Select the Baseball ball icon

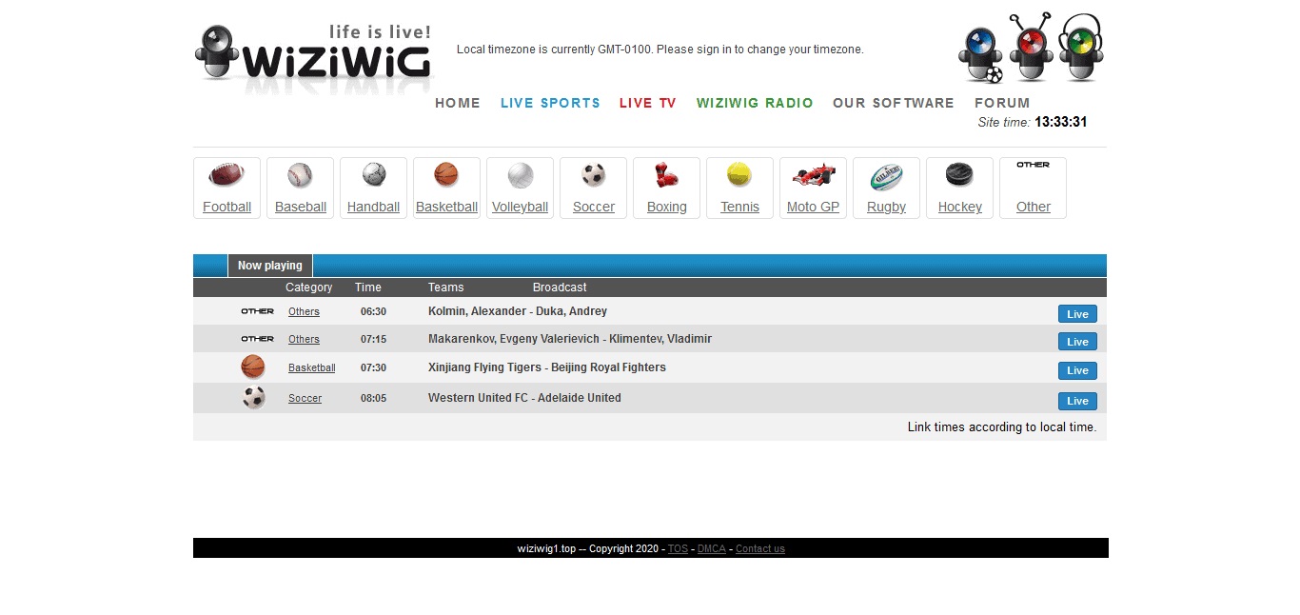pos(300,175)
